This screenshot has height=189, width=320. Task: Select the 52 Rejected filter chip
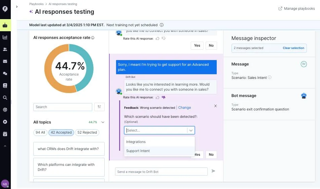[x=87, y=132]
